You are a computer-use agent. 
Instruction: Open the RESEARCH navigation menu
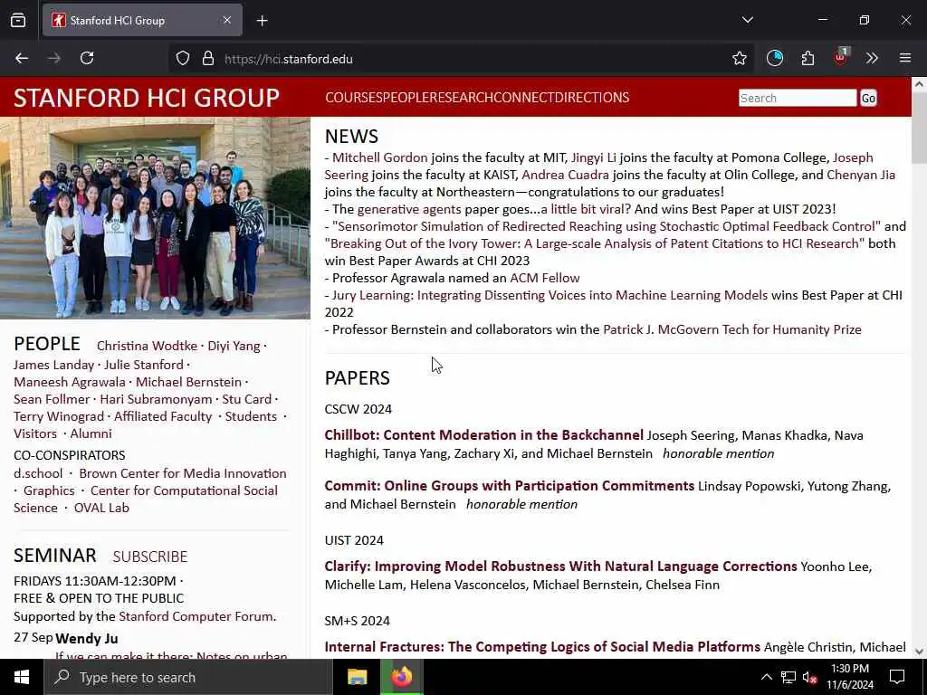(x=462, y=98)
